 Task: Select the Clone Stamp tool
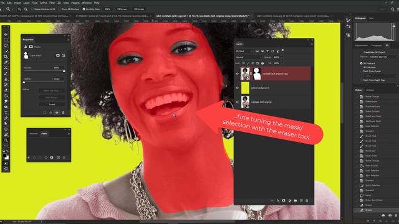click(6, 79)
